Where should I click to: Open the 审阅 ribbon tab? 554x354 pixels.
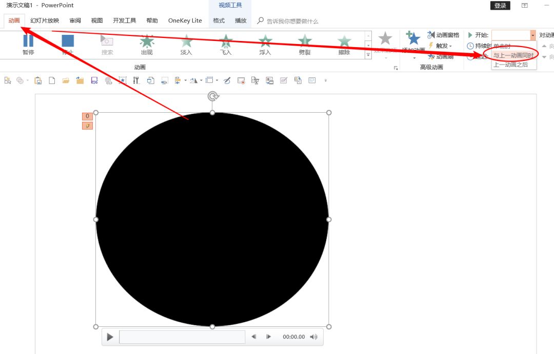(75, 20)
